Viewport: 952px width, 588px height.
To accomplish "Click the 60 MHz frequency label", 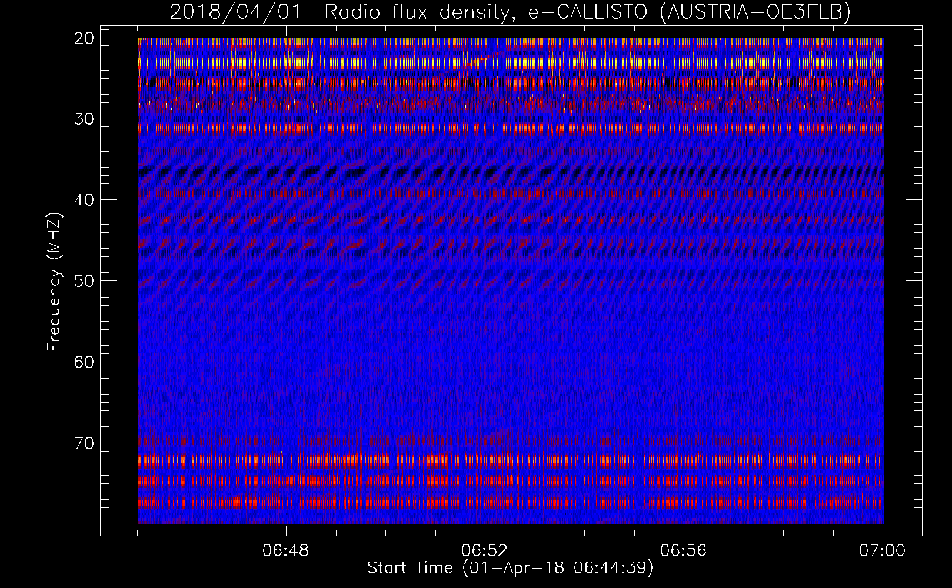I will [x=85, y=362].
